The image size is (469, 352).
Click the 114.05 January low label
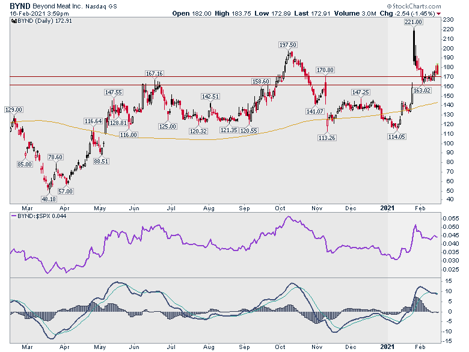(397, 136)
